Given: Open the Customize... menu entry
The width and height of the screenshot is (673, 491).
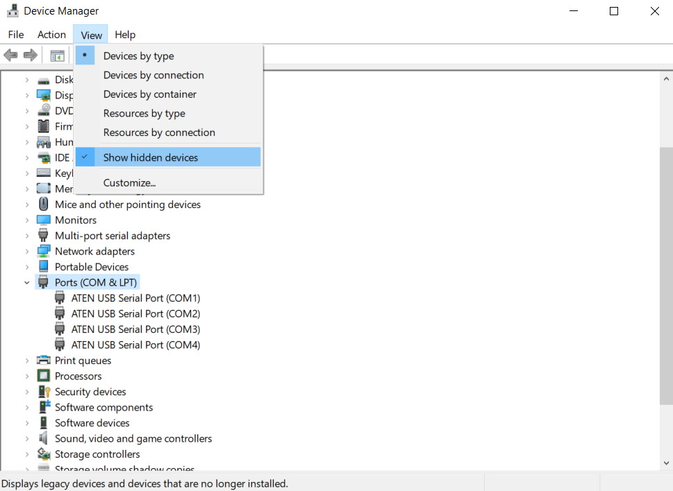Looking at the screenshot, I should pos(129,183).
